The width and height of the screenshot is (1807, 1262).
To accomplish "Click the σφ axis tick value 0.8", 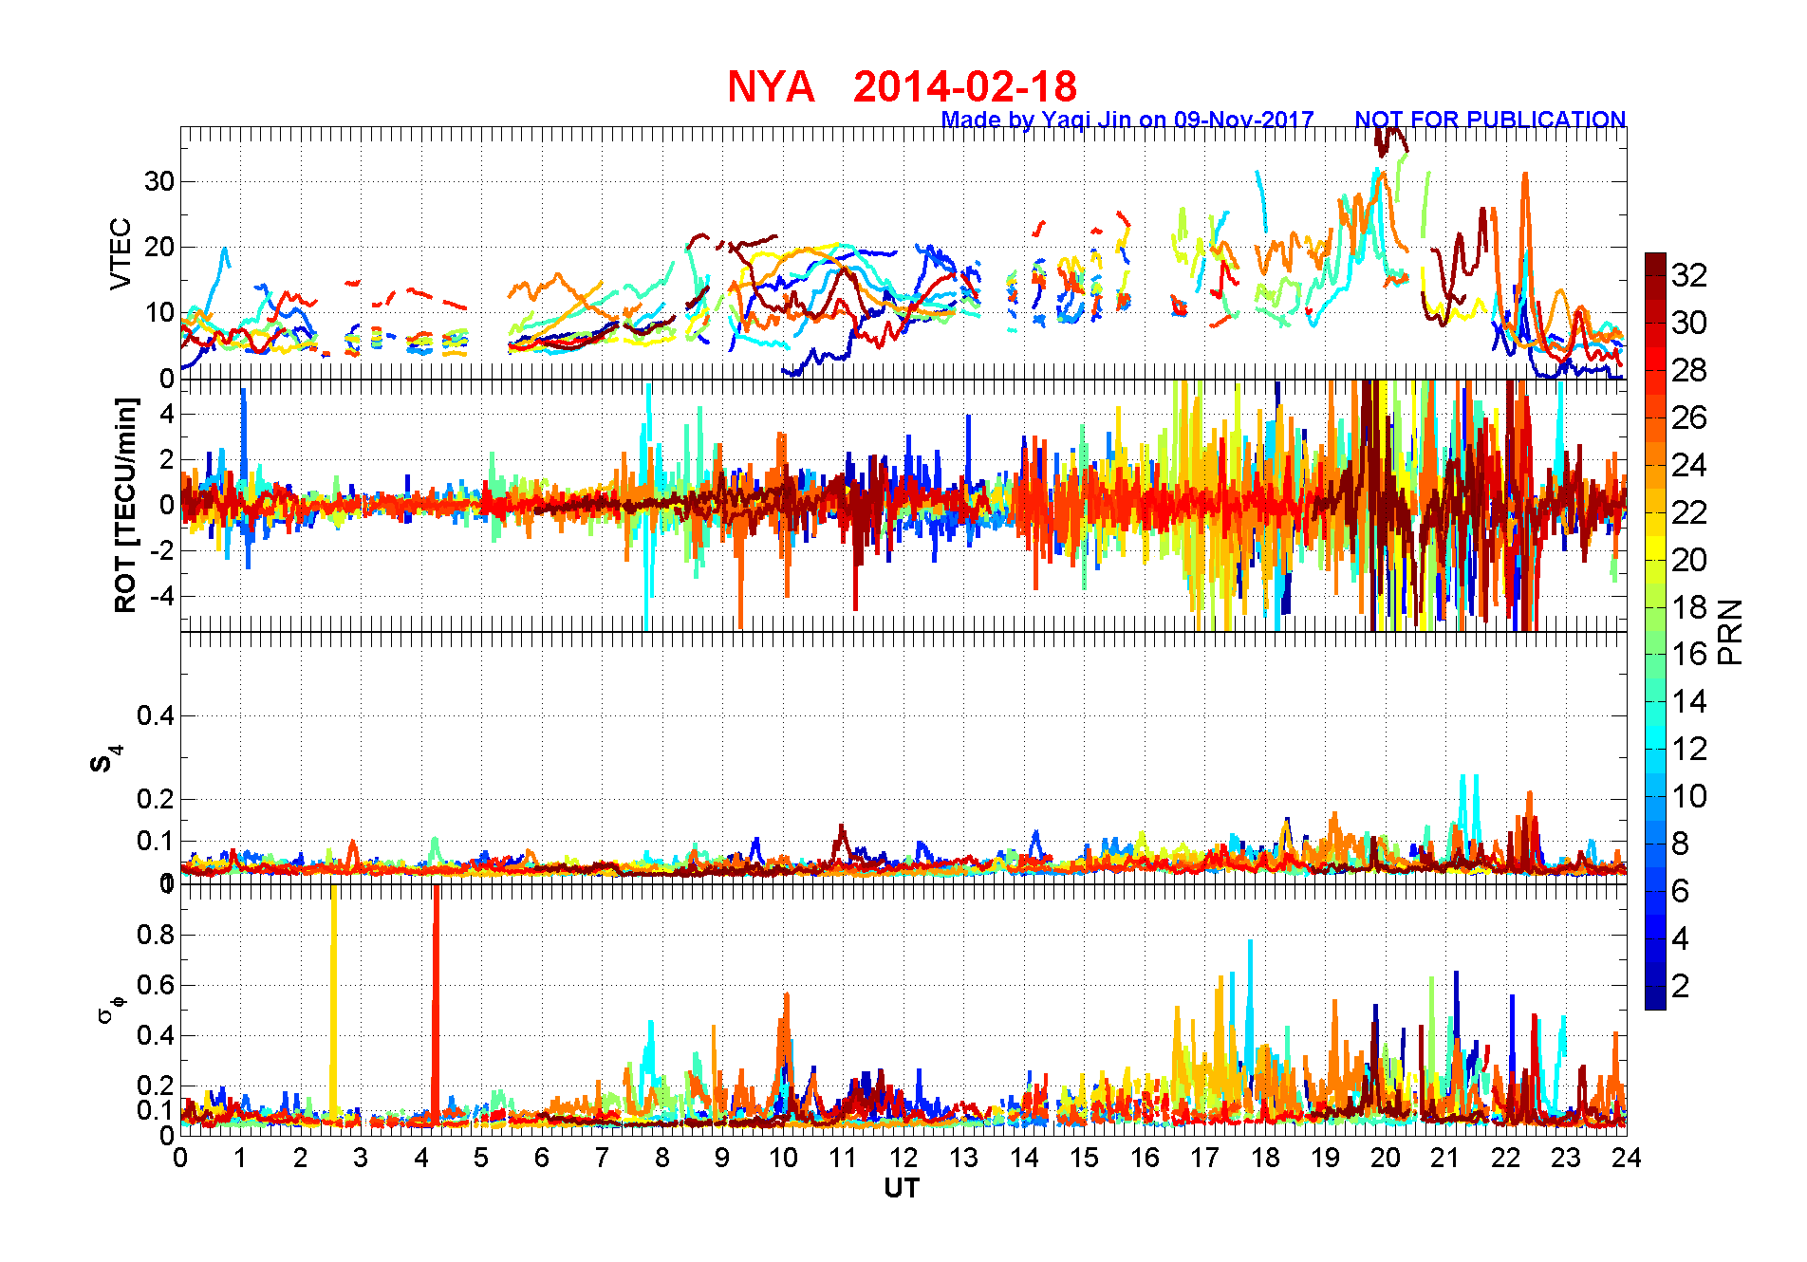I will tap(156, 935).
